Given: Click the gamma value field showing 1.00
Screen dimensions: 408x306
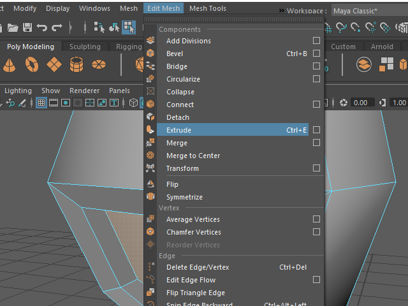Looking at the screenshot, I should 398,103.
